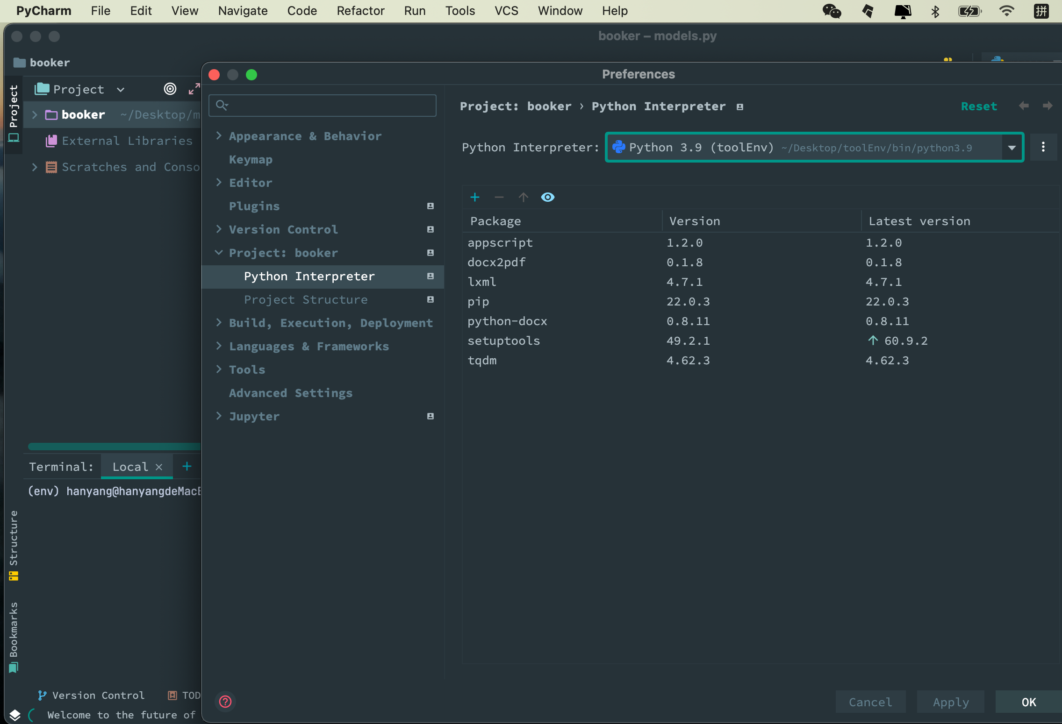1062x724 pixels.
Task: Click the back navigation arrow in Preferences
Action: 1024,106
